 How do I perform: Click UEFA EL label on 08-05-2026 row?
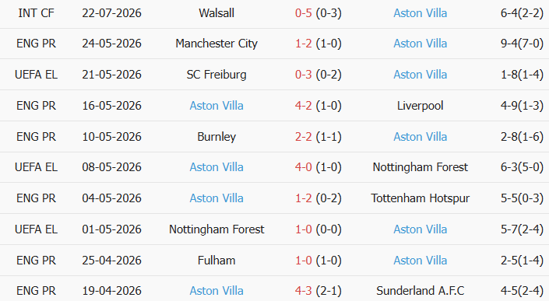click(36, 167)
